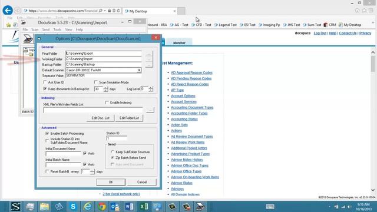377x212 pixels.
Task: Uncheck Keep documents in Backup for
Action: (45, 89)
